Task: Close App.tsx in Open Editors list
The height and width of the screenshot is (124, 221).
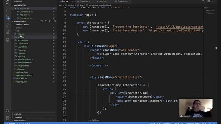Action: tap(15, 9)
